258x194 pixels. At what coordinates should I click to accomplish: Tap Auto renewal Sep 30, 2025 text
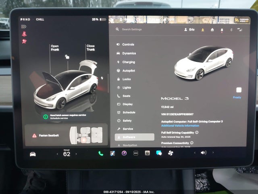tap(176, 137)
